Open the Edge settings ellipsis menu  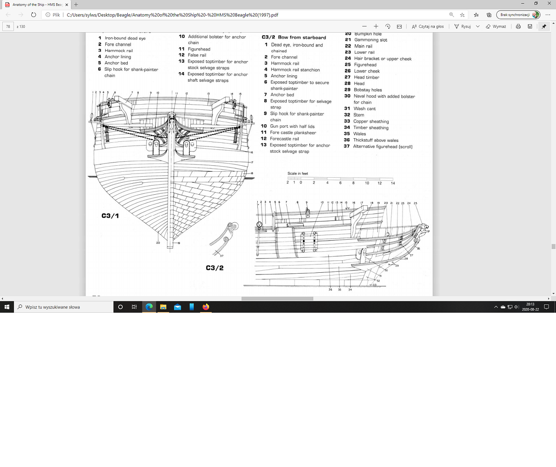pyautogui.click(x=548, y=15)
